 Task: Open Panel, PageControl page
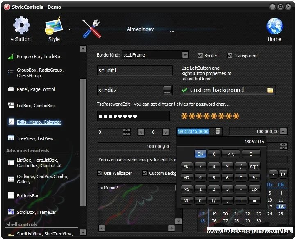point(36,89)
